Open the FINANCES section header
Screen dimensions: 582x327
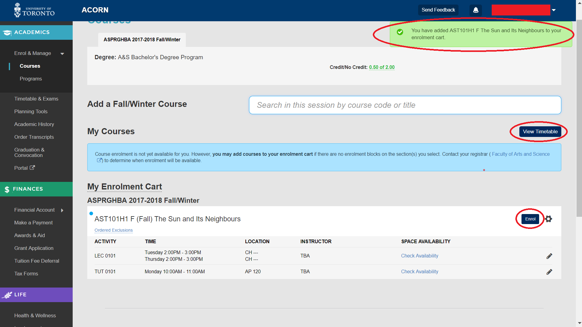[36, 189]
